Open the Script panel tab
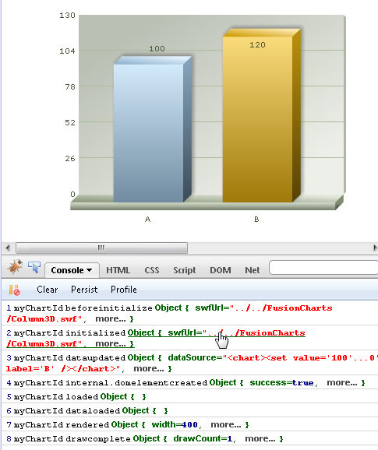Image resolution: width=378 pixels, height=450 pixels. tap(185, 270)
